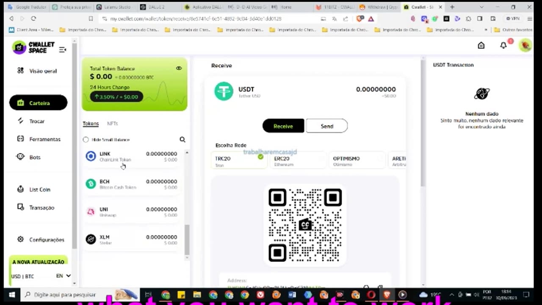Viewport: 542px width, 305px height.
Task: Open a new browser tab
Action: click(452, 7)
